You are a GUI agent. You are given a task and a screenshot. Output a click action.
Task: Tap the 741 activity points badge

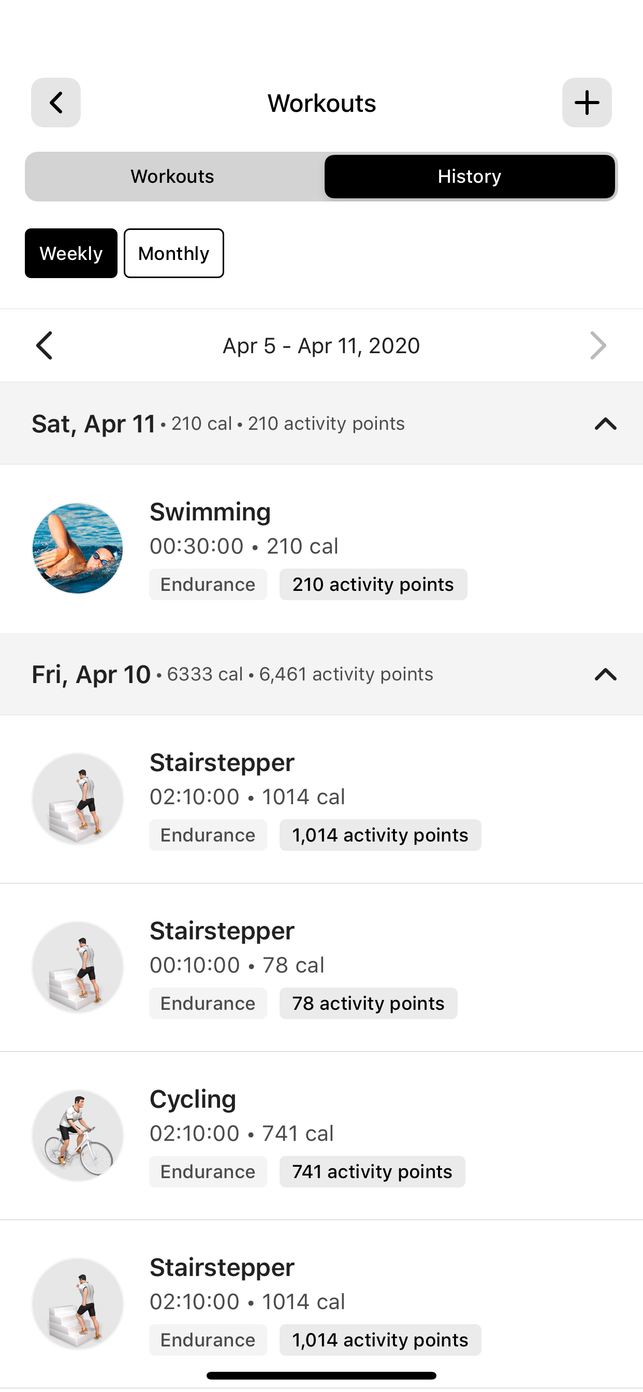372,1172
